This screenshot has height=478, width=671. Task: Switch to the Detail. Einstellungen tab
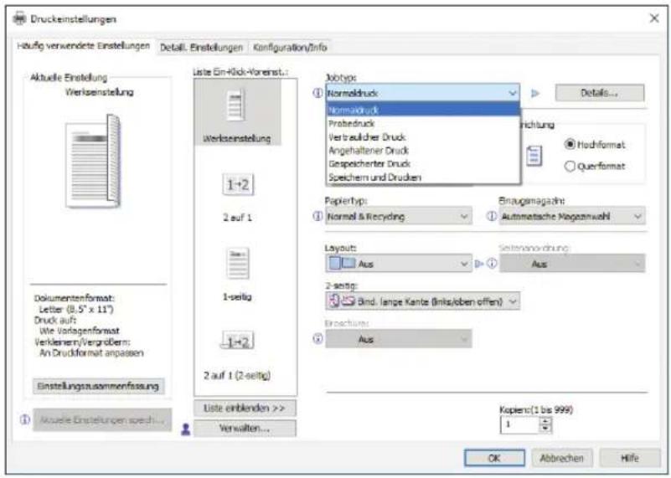click(x=201, y=47)
